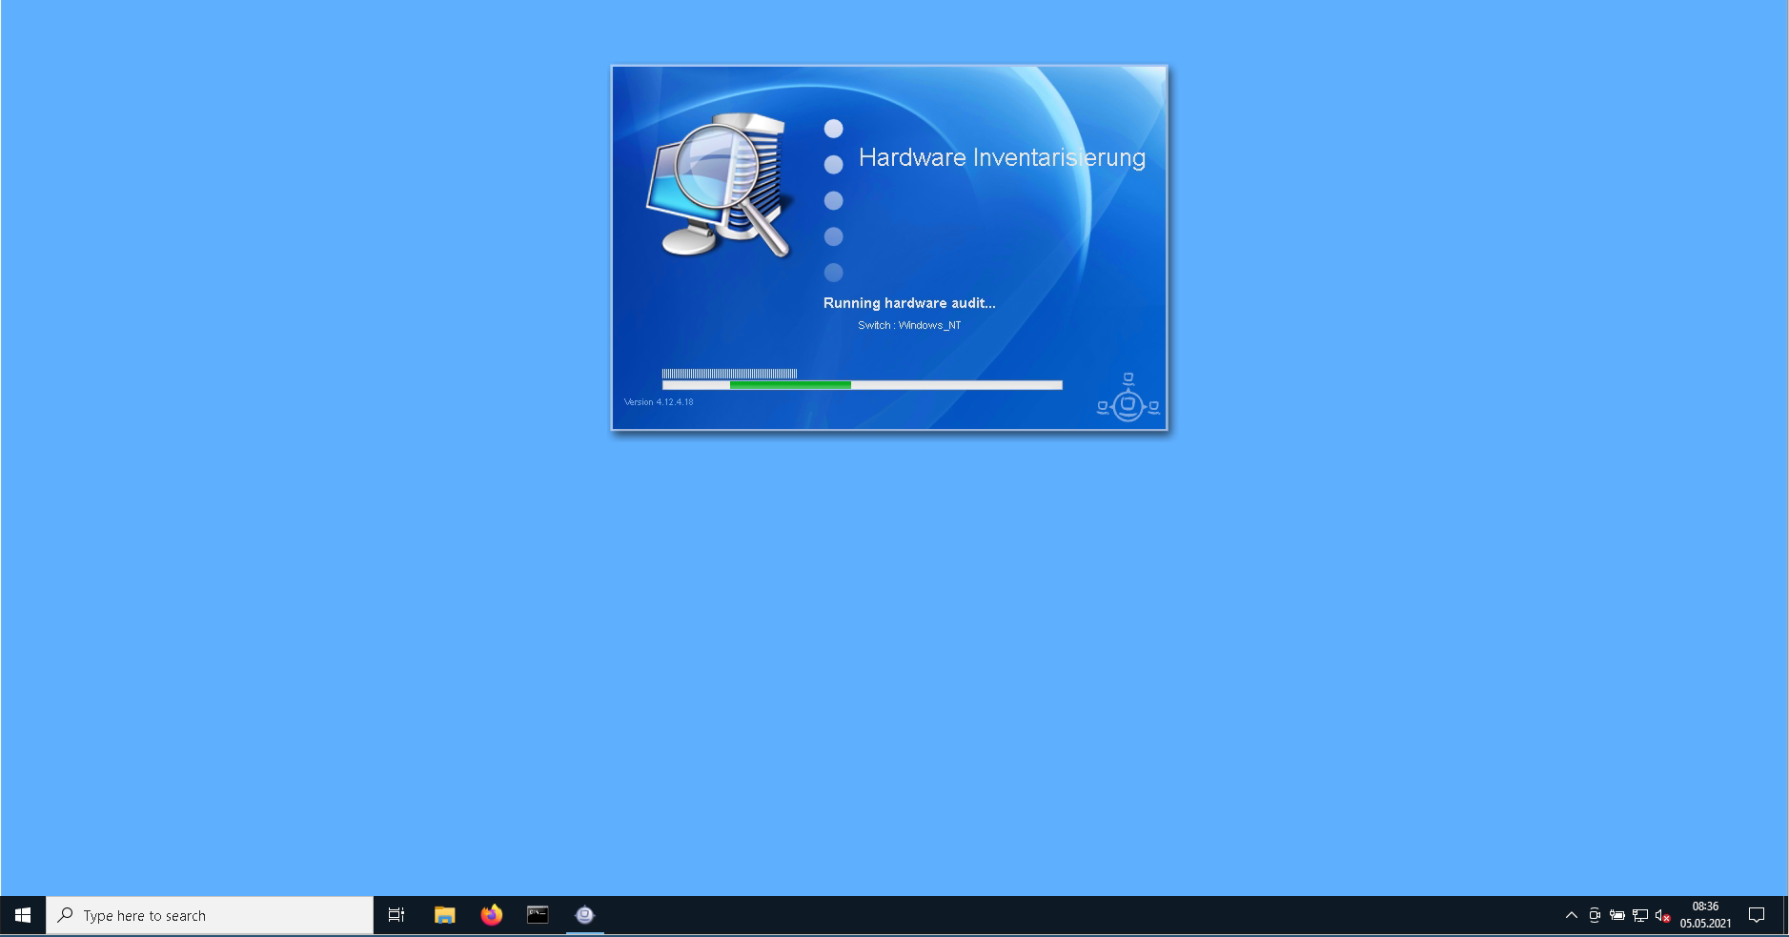Click the taskbar search box

210,915
